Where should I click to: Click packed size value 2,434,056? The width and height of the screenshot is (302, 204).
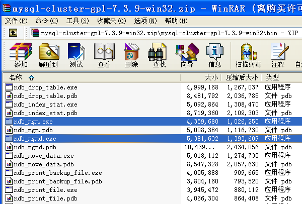coord(243,147)
